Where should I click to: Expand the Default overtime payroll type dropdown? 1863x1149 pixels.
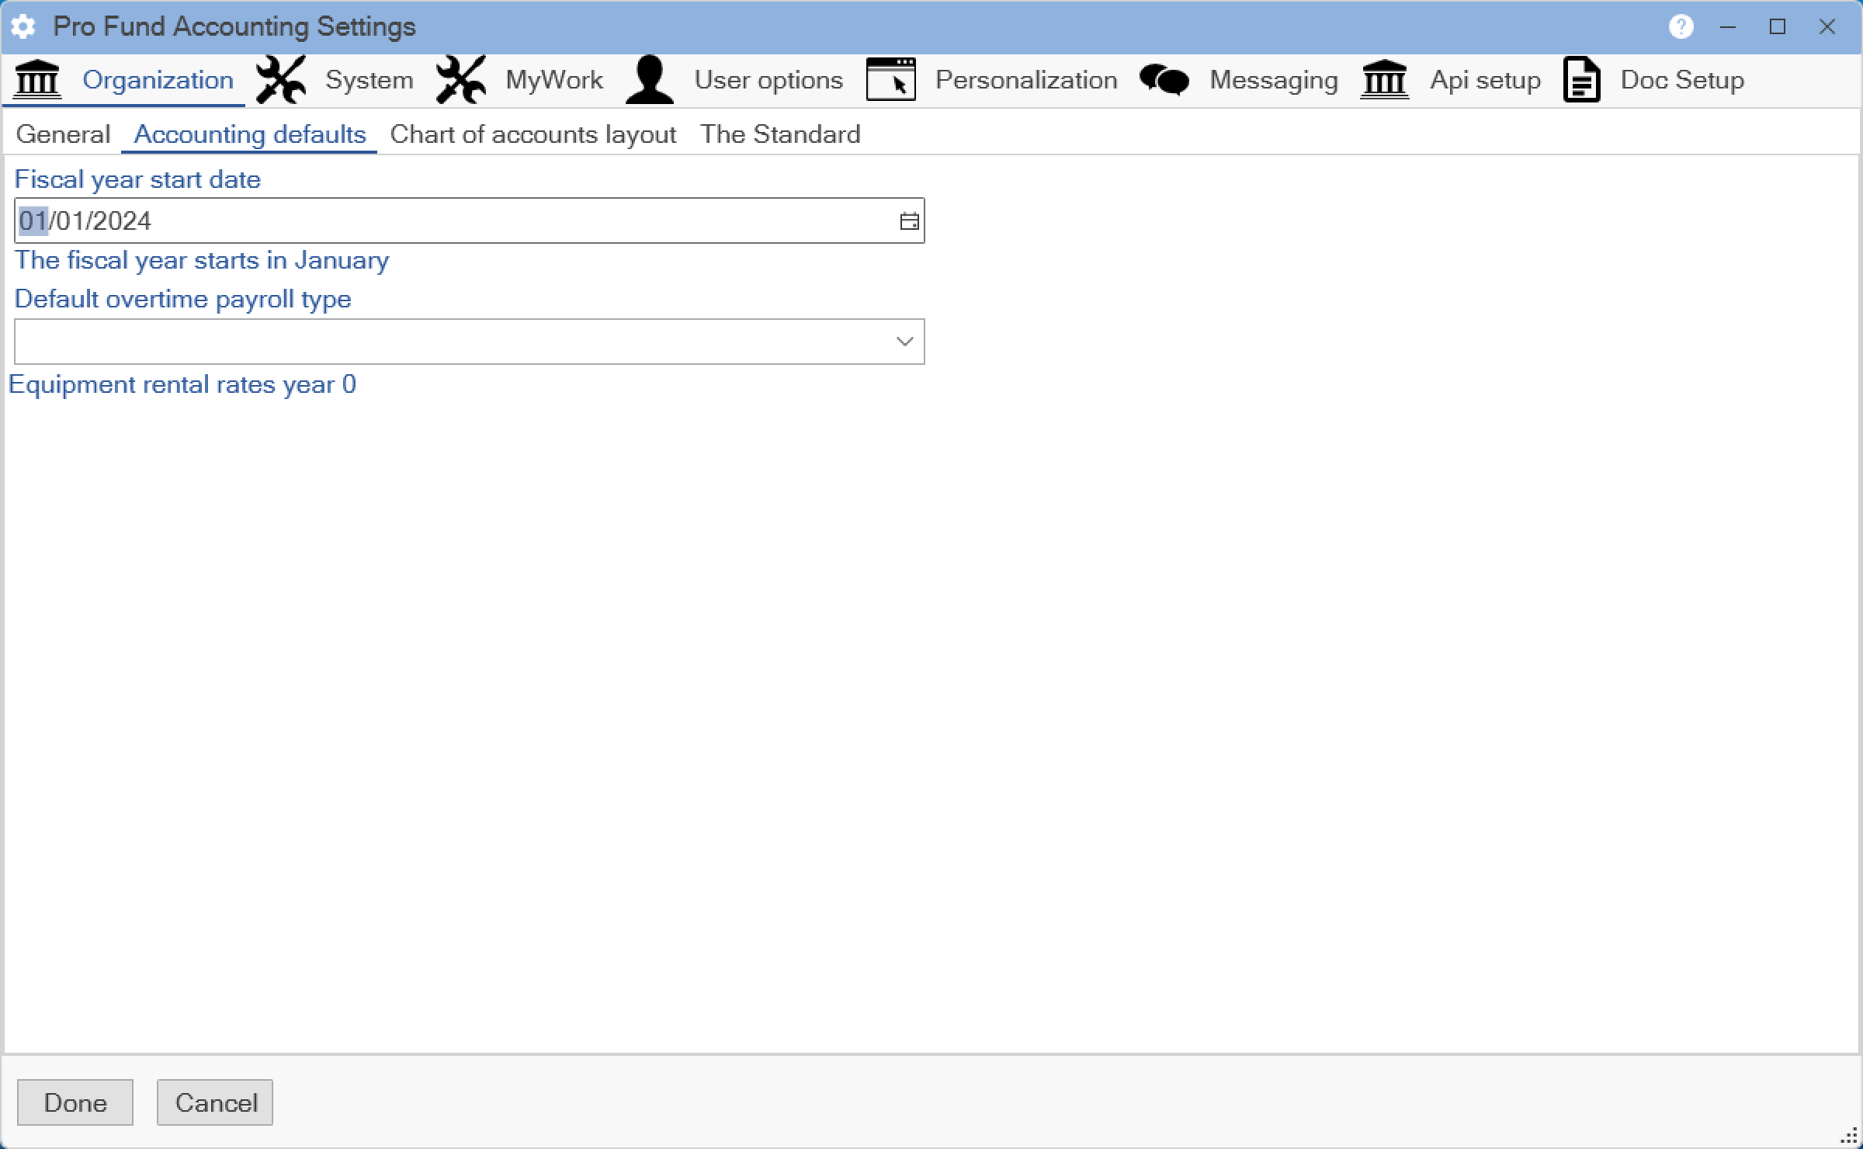(904, 342)
